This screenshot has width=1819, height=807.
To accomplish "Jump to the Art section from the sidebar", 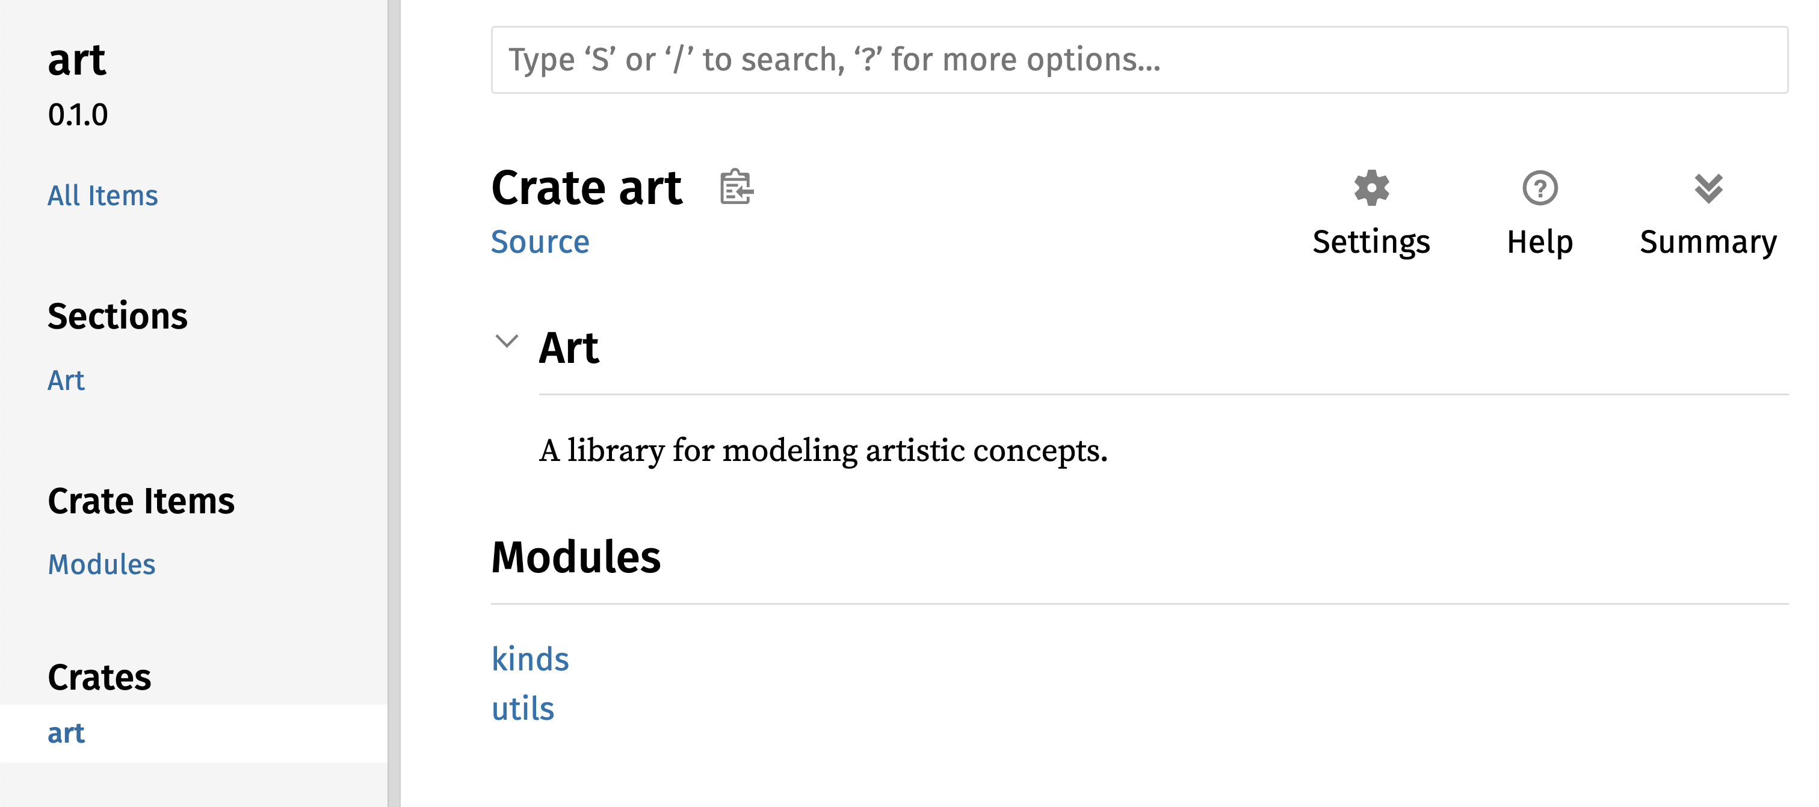I will click(66, 380).
